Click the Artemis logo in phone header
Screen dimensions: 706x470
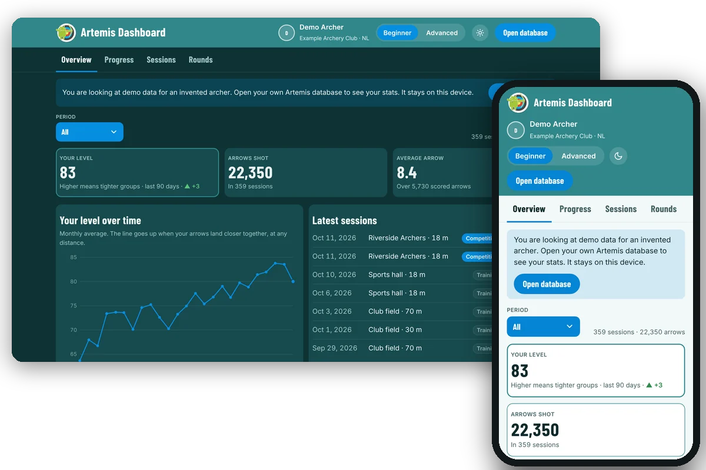(x=518, y=103)
